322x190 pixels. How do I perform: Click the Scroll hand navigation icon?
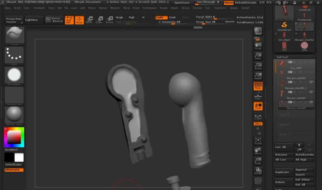(x=258, y=46)
